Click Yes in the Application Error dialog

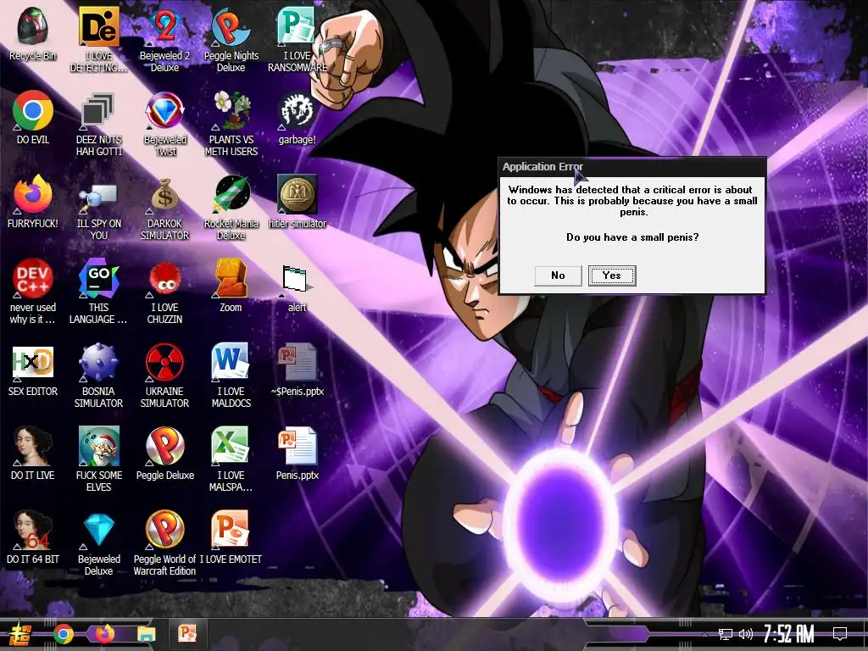pos(612,275)
